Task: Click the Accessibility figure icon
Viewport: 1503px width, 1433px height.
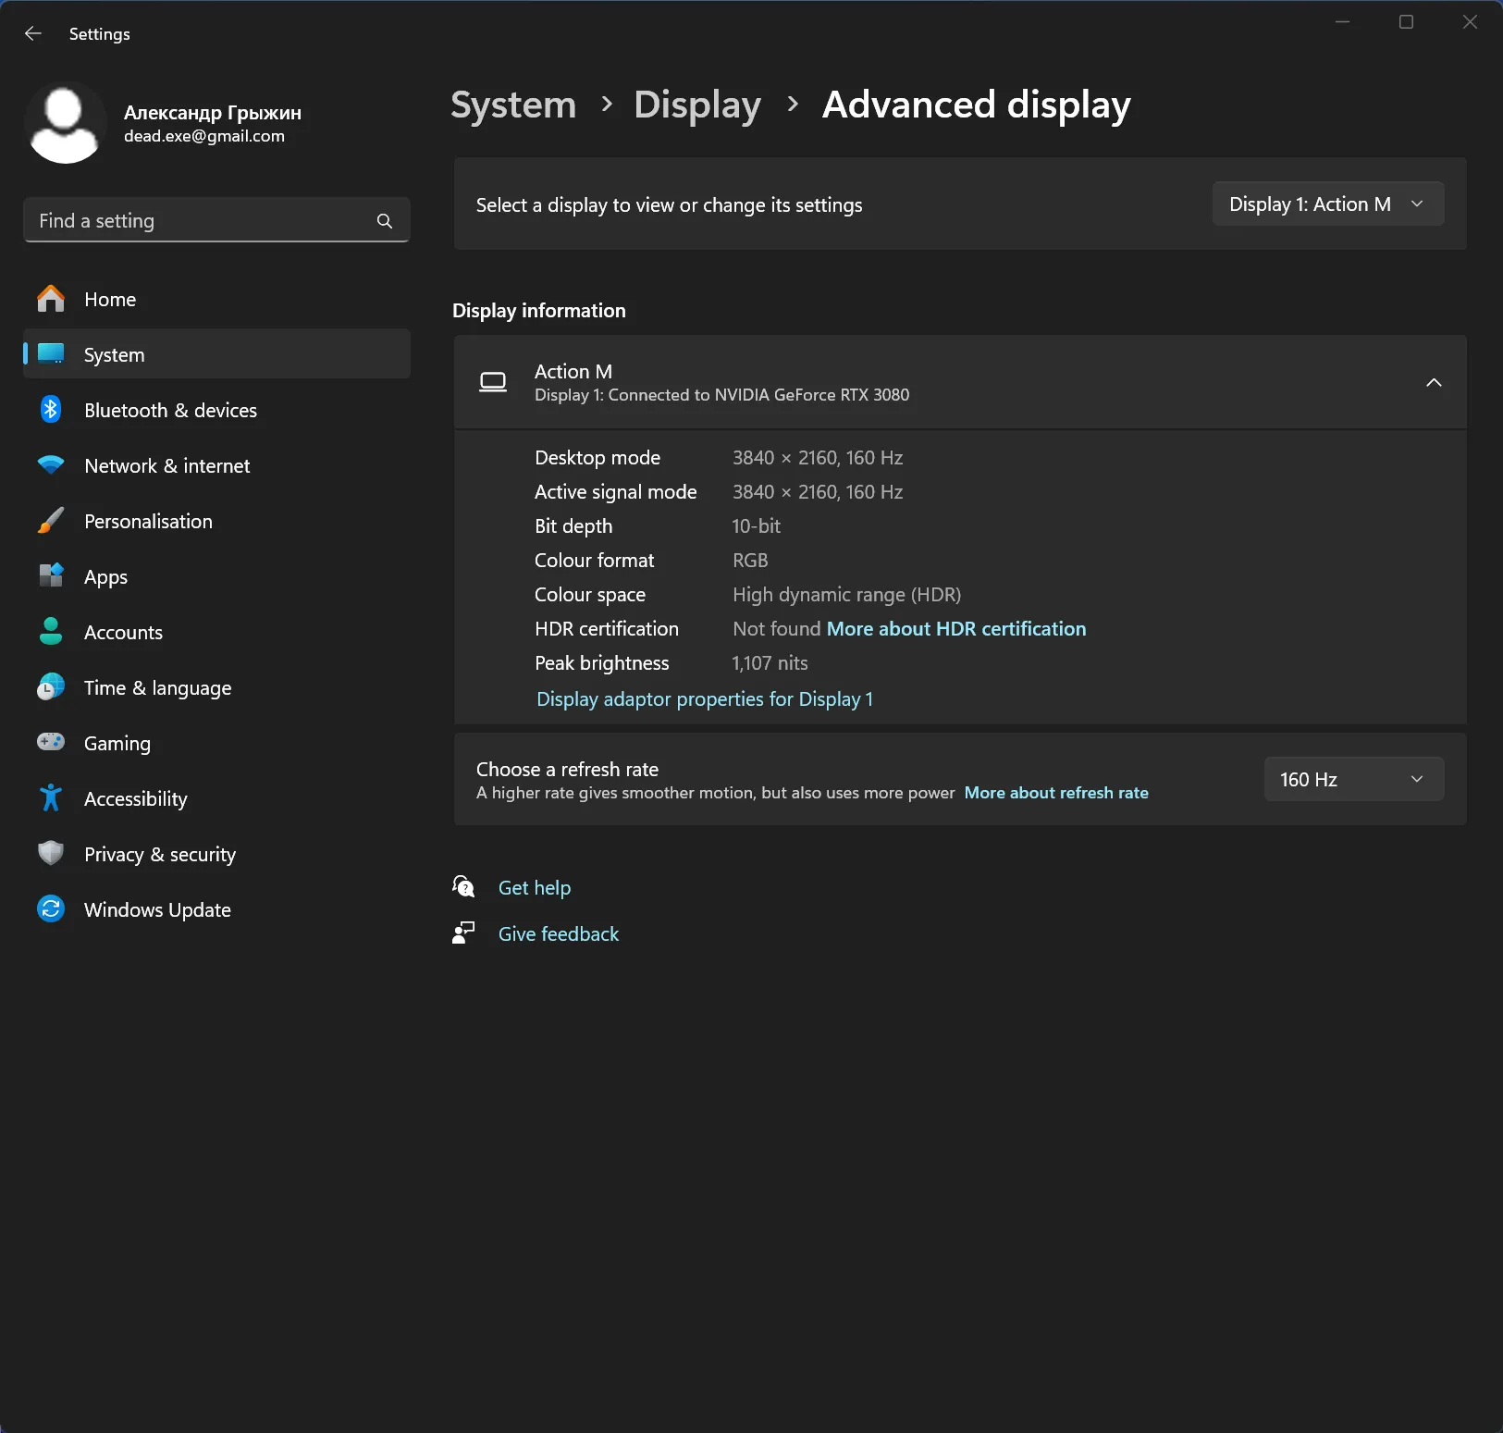Action: [x=51, y=798]
